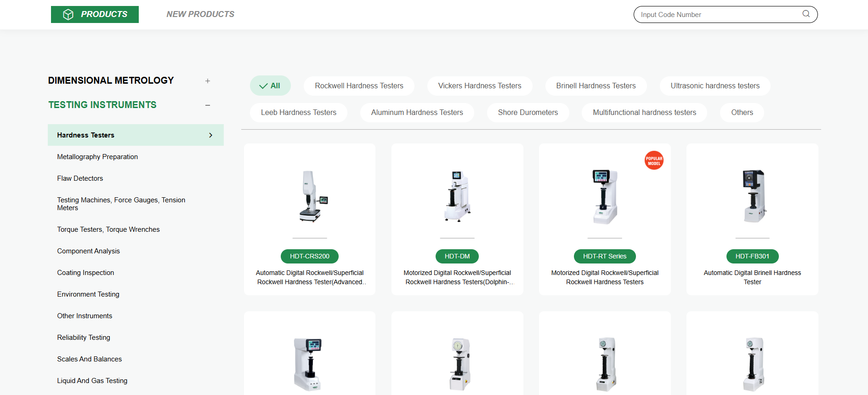Open the HDT-CRS200 product image
Viewport: 868px width, 395px height.
(310, 196)
